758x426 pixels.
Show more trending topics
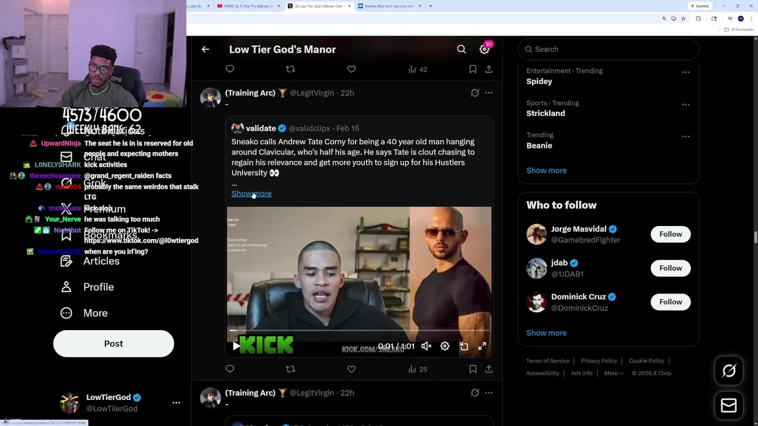tap(546, 170)
